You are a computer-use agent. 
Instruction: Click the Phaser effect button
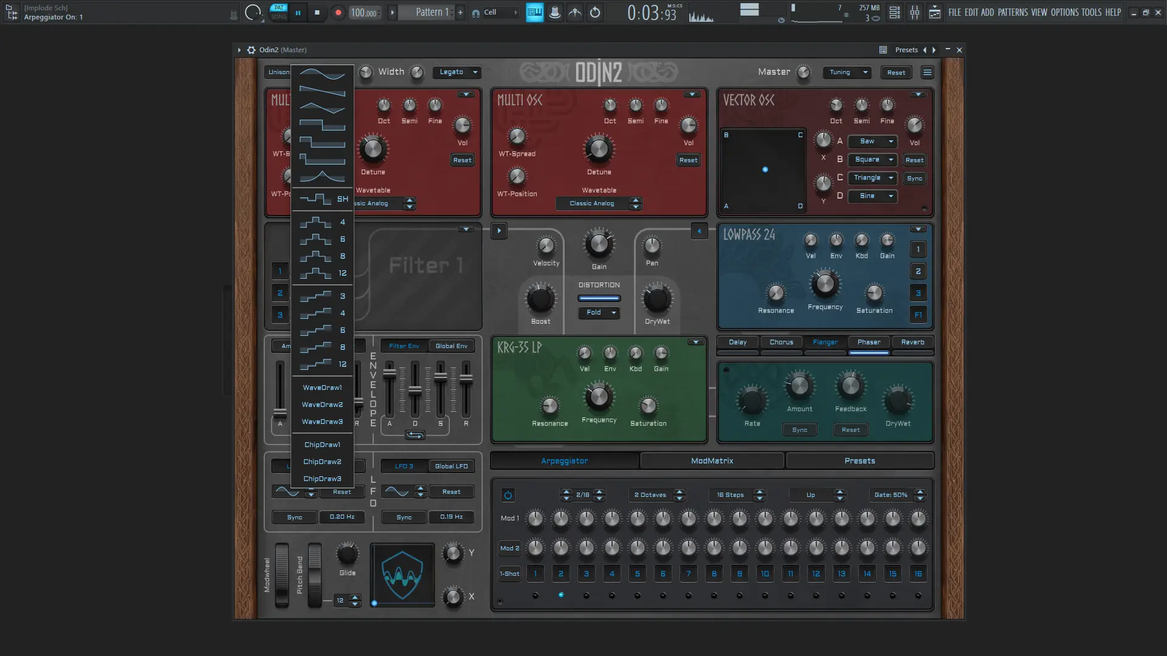click(869, 342)
